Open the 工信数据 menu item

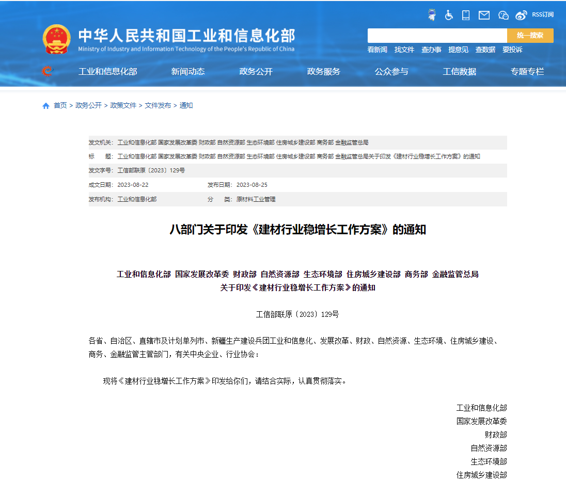click(459, 72)
